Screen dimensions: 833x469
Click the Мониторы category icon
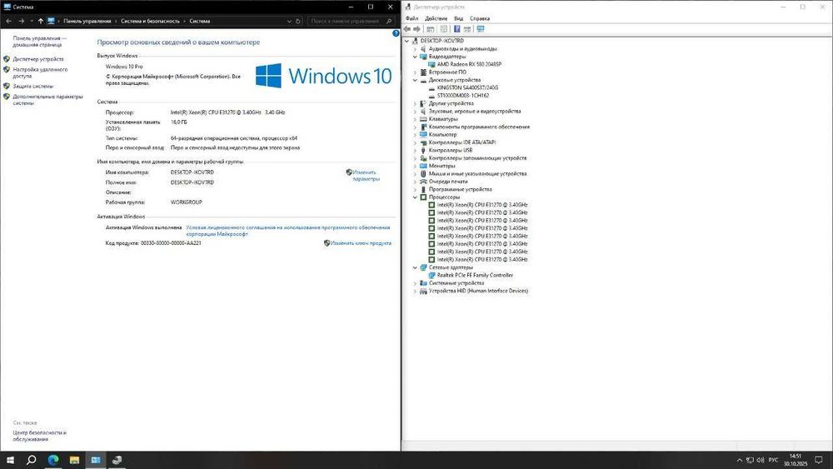[x=423, y=166]
